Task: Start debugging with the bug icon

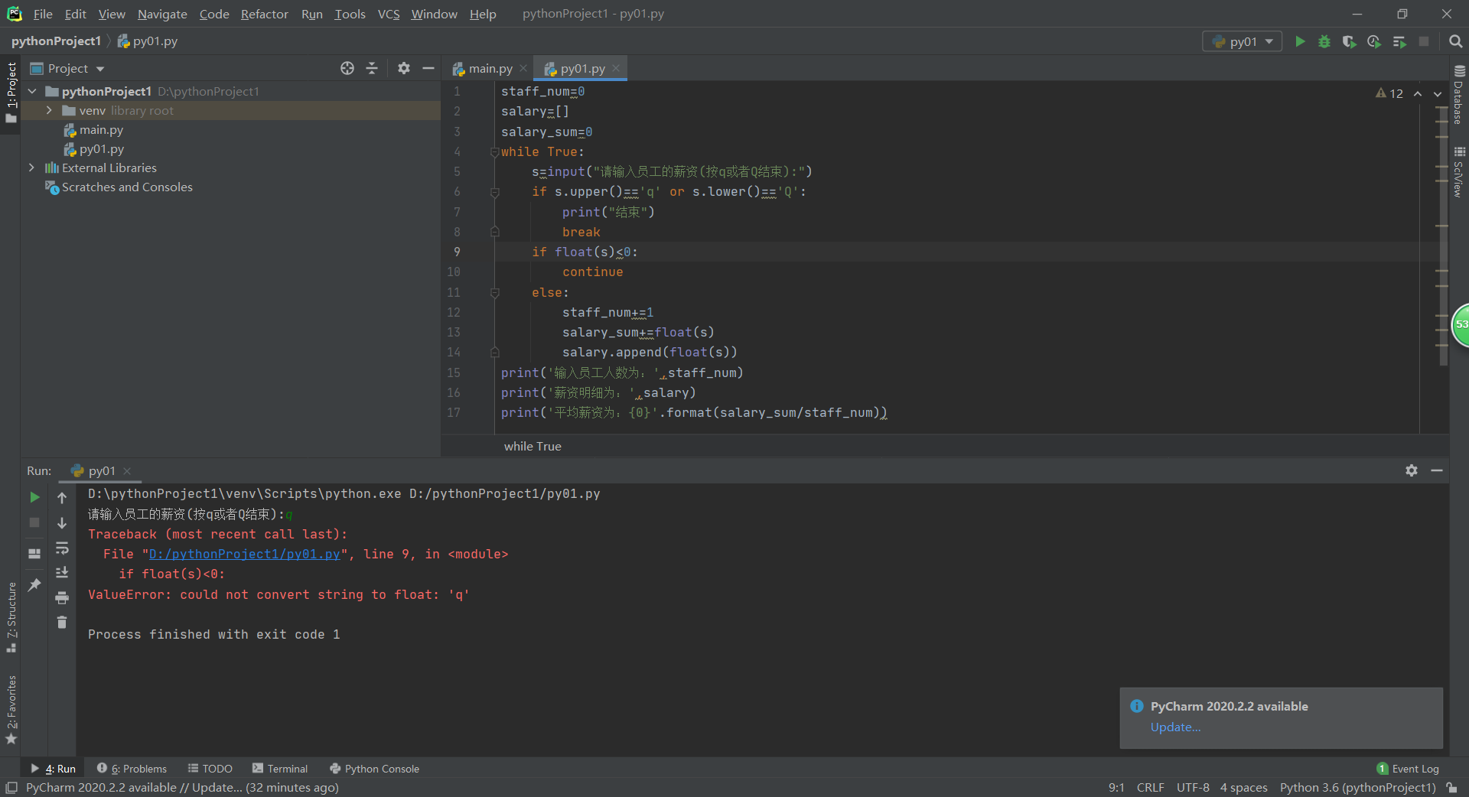Action: pos(1324,41)
